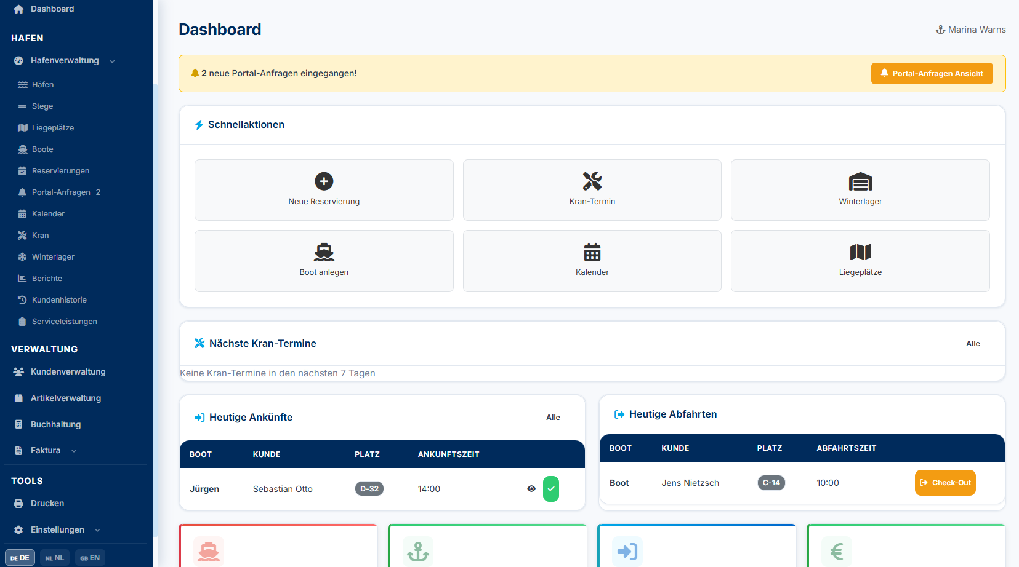Click the Boot anlegen ship icon

[x=323, y=252]
